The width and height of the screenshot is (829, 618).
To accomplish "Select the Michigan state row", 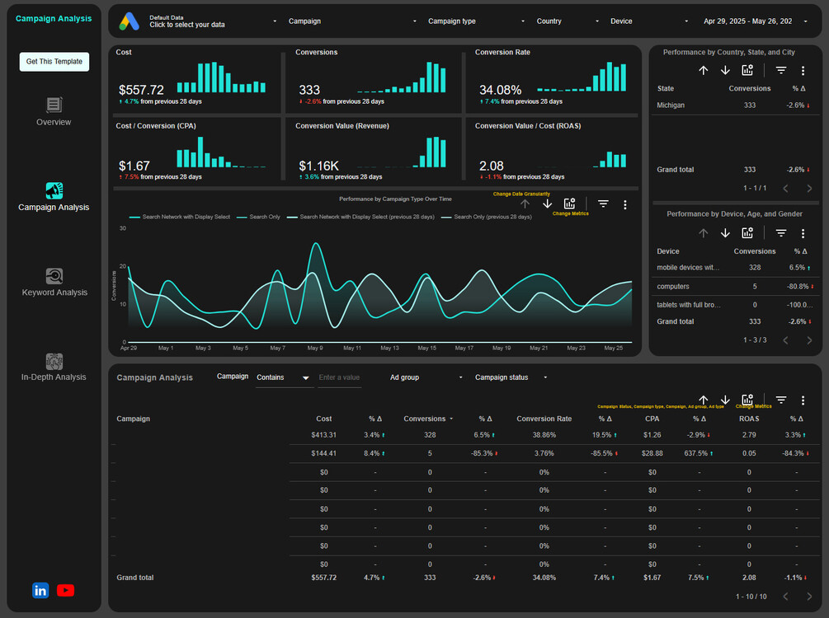I will click(735, 105).
